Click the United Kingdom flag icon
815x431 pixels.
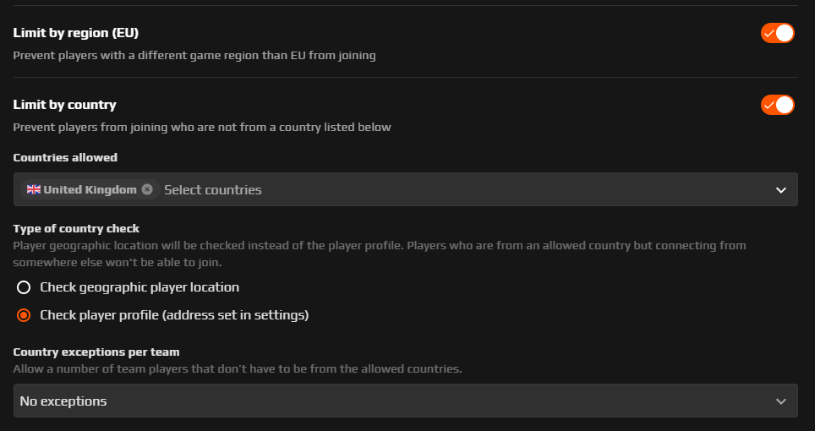pyautogui.click(x=34, y=189)
